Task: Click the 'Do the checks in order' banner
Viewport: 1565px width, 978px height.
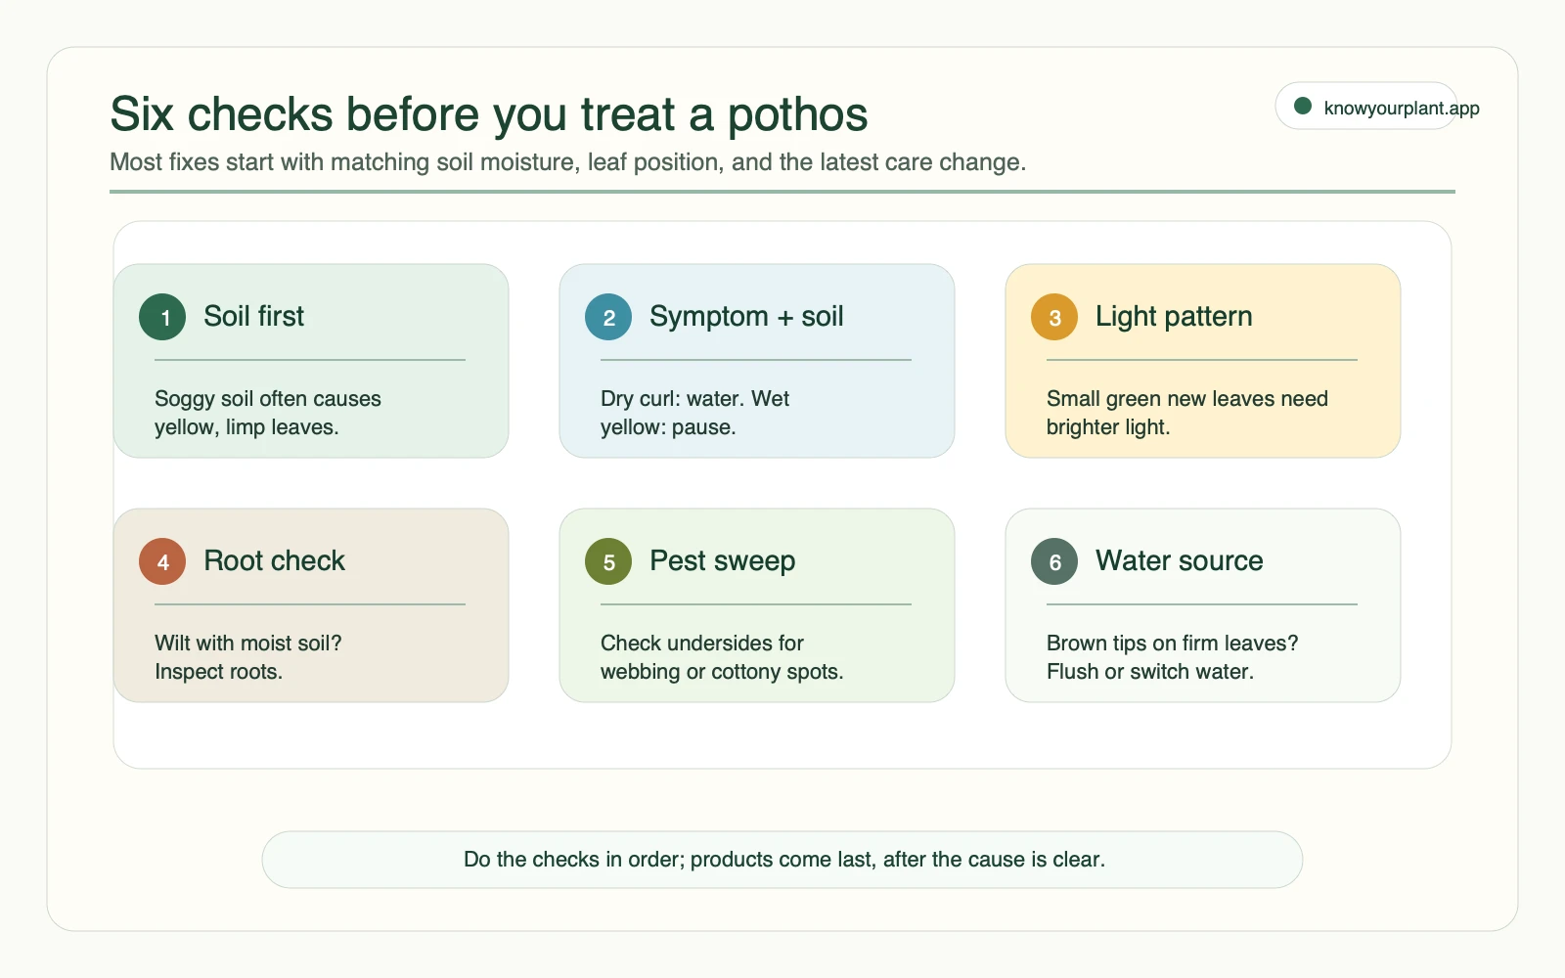Action: click(782, 860)
